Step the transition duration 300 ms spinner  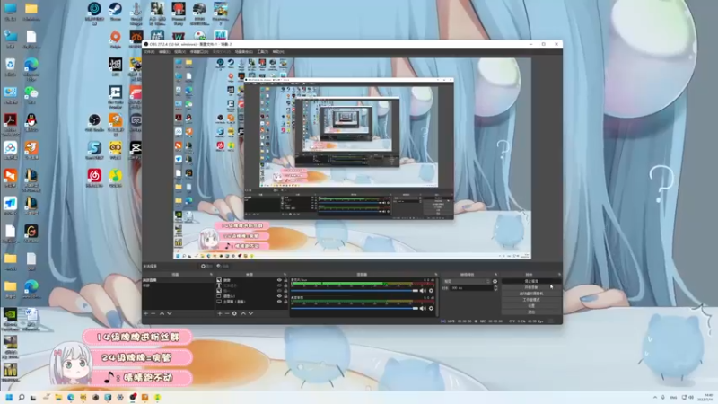pos(495,288)
